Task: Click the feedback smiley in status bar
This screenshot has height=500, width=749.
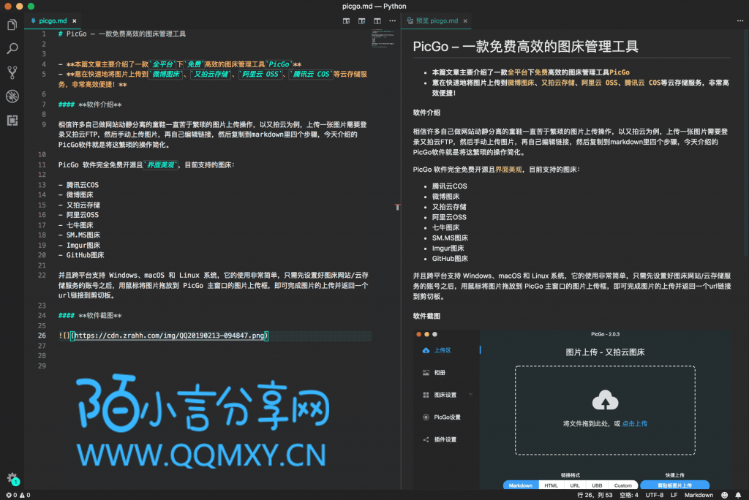Action: (x=725, y=495)
